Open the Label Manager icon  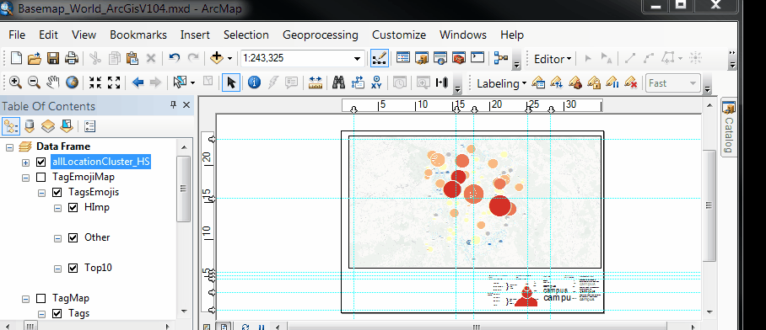click(x=538, y=82)
